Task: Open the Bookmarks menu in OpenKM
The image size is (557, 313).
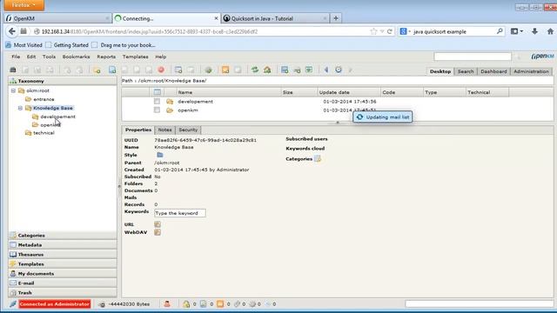Action: pos(76,57)
